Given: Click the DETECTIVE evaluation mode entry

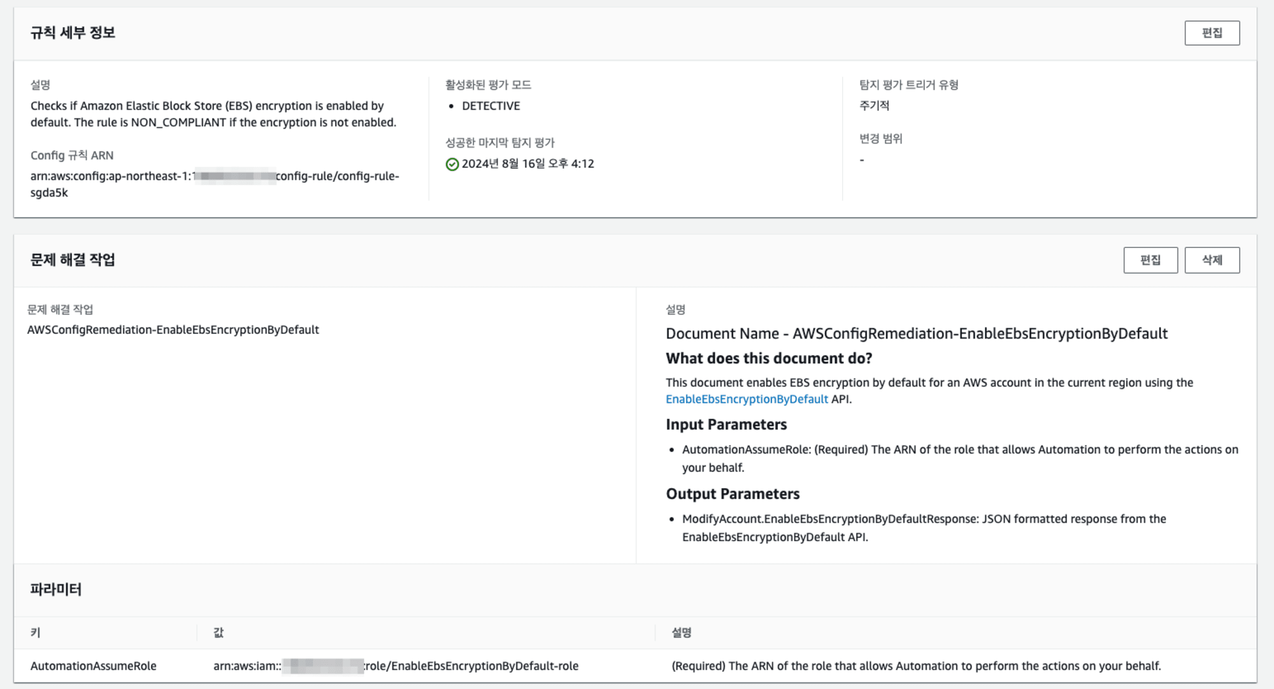Looking at the screenshot, I should click(490, 106).
